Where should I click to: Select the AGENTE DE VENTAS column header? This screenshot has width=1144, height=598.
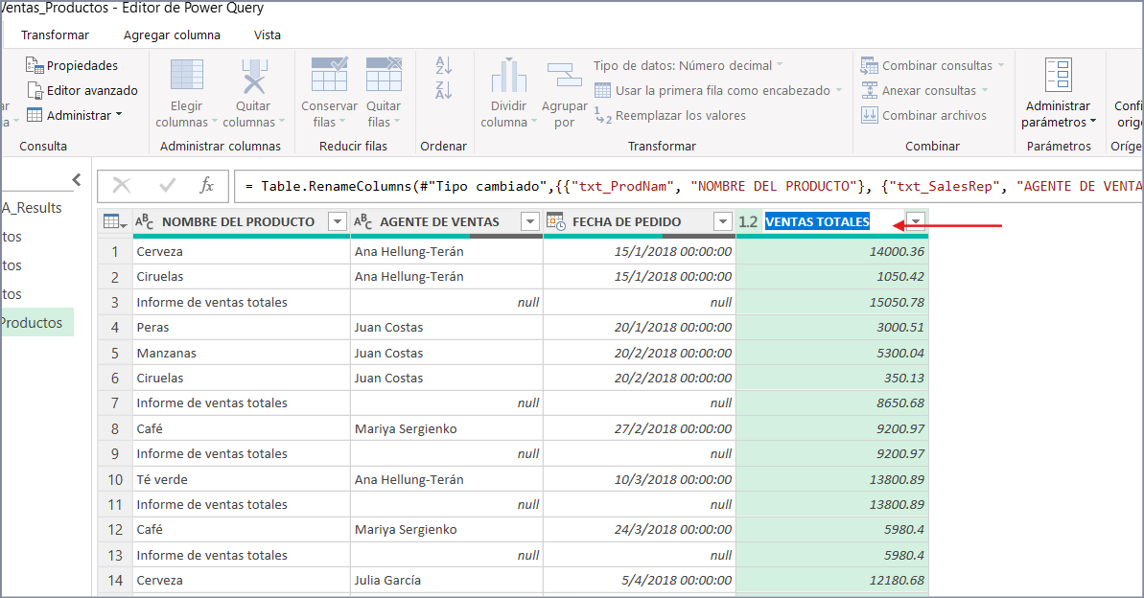click(x=439, y=221)
